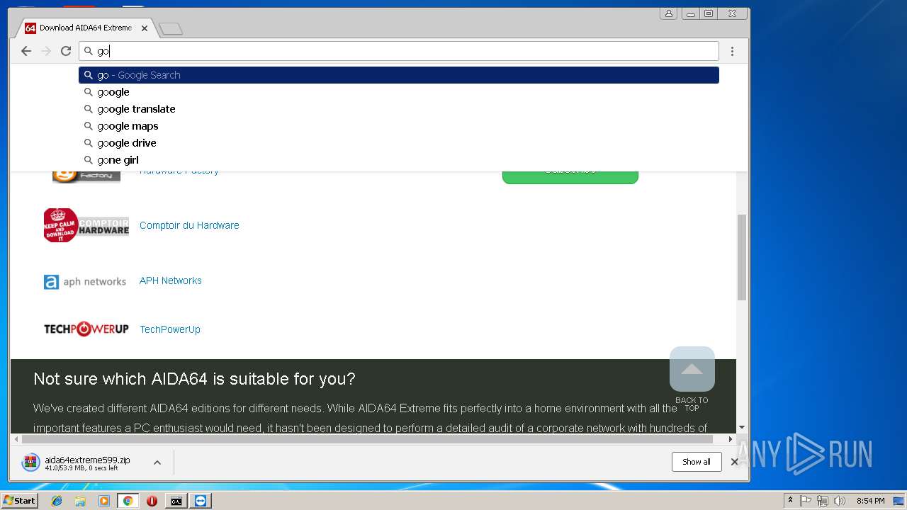Click the TechPowerUp logo
This screenshot has width=907, height=510.
coord(86,329)
